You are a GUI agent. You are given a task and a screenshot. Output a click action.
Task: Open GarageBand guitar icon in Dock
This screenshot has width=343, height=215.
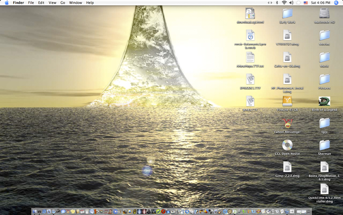point(220,212)
